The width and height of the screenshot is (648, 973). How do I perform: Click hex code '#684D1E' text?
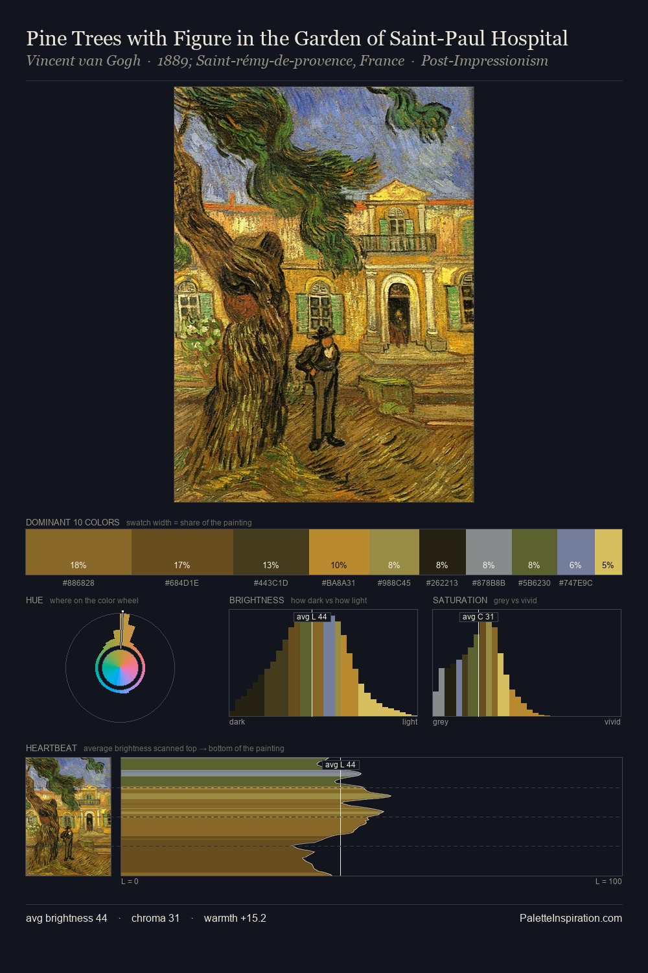click(182, 583)
